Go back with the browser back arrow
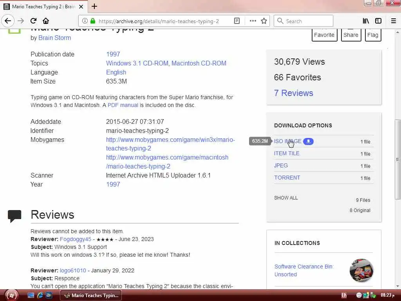 [x=8, y=21]
